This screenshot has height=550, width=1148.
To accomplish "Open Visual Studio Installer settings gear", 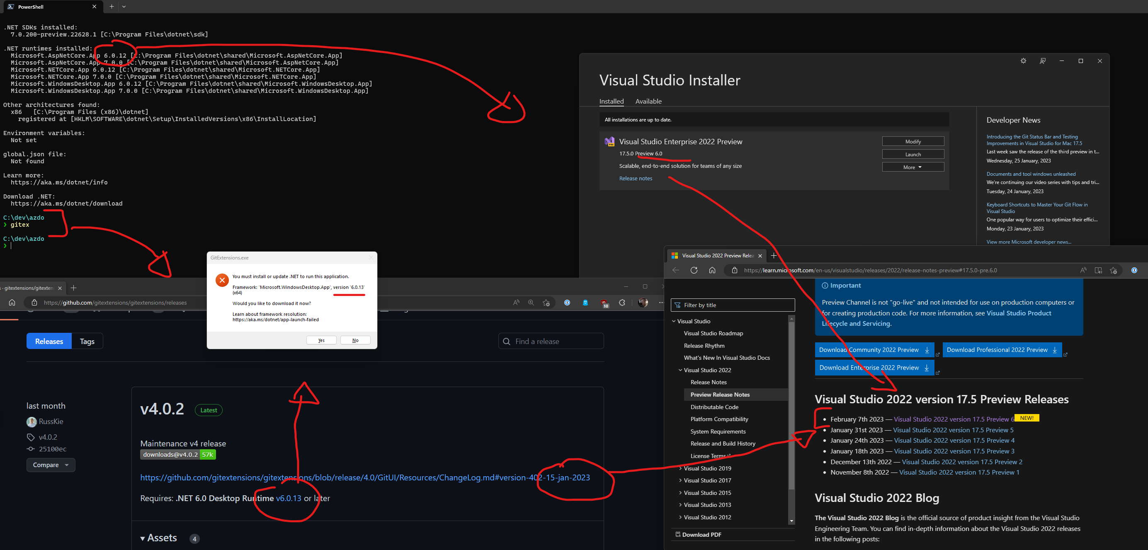I will tap(1023, 61).
